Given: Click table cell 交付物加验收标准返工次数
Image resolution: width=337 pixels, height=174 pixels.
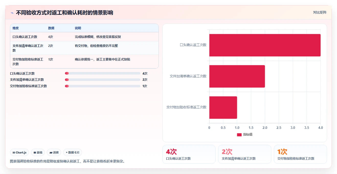Looking at the screenshot, I should (28, 62).
